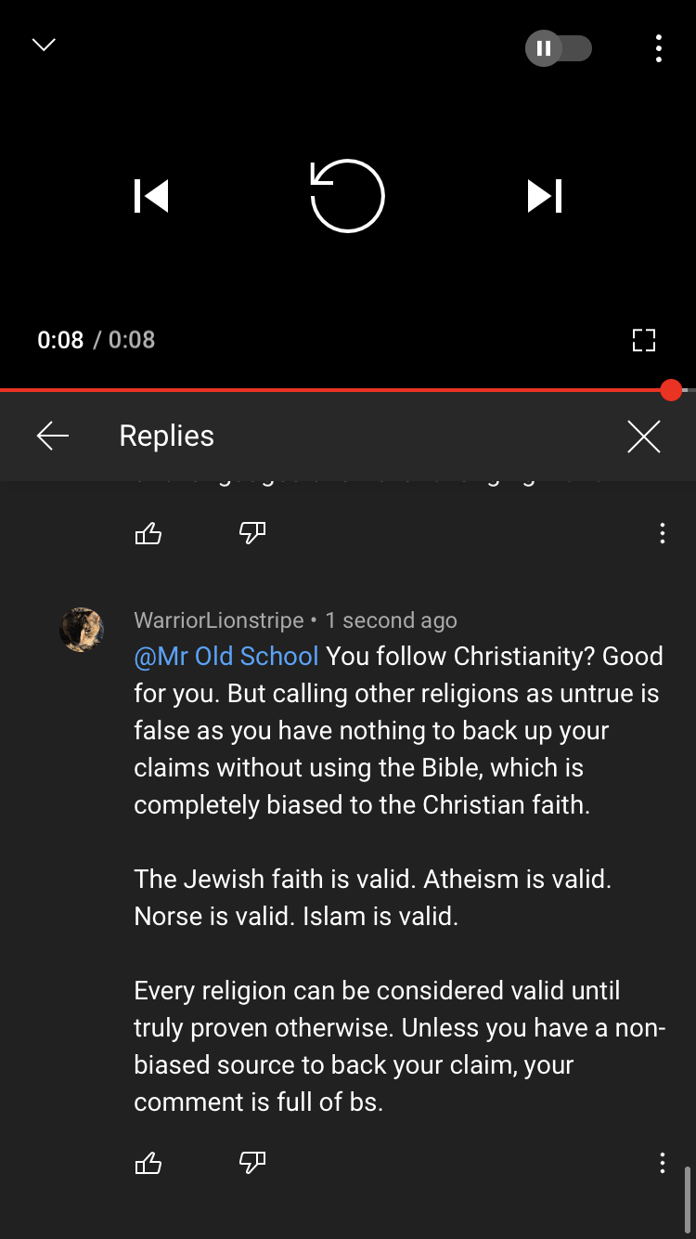This screenshot has height=1239, width=696.
Task: Open WarriorLionstripe's profile avatar
Action: [x=82, y=630]
